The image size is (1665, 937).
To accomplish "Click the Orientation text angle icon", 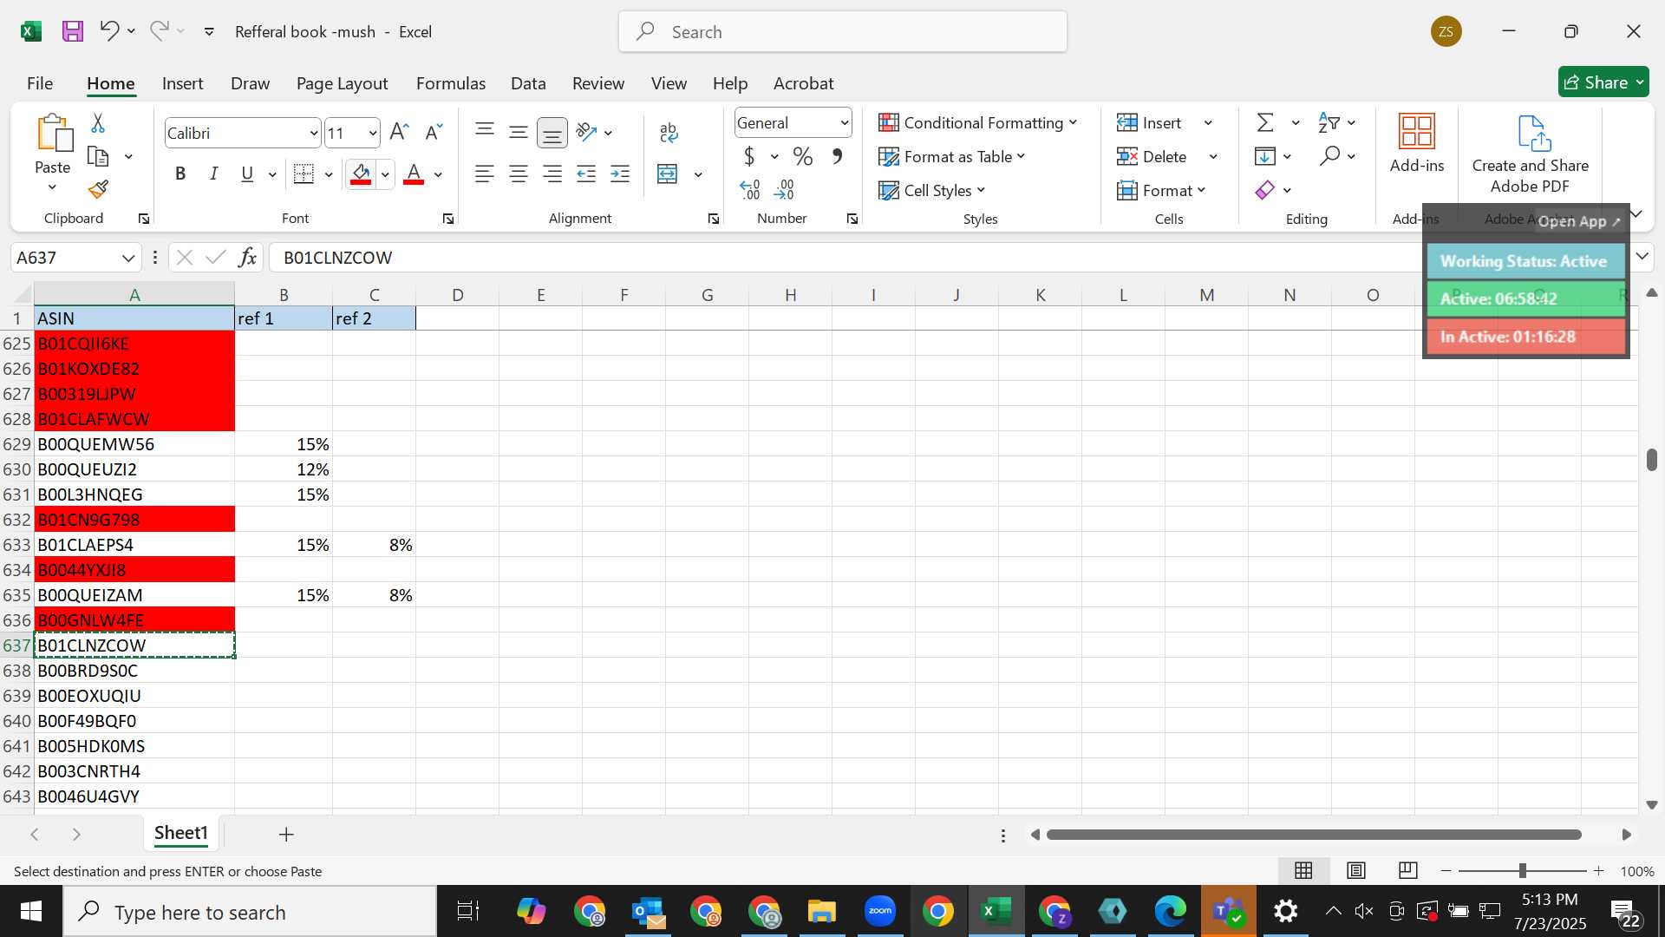I will coord(587,132).
